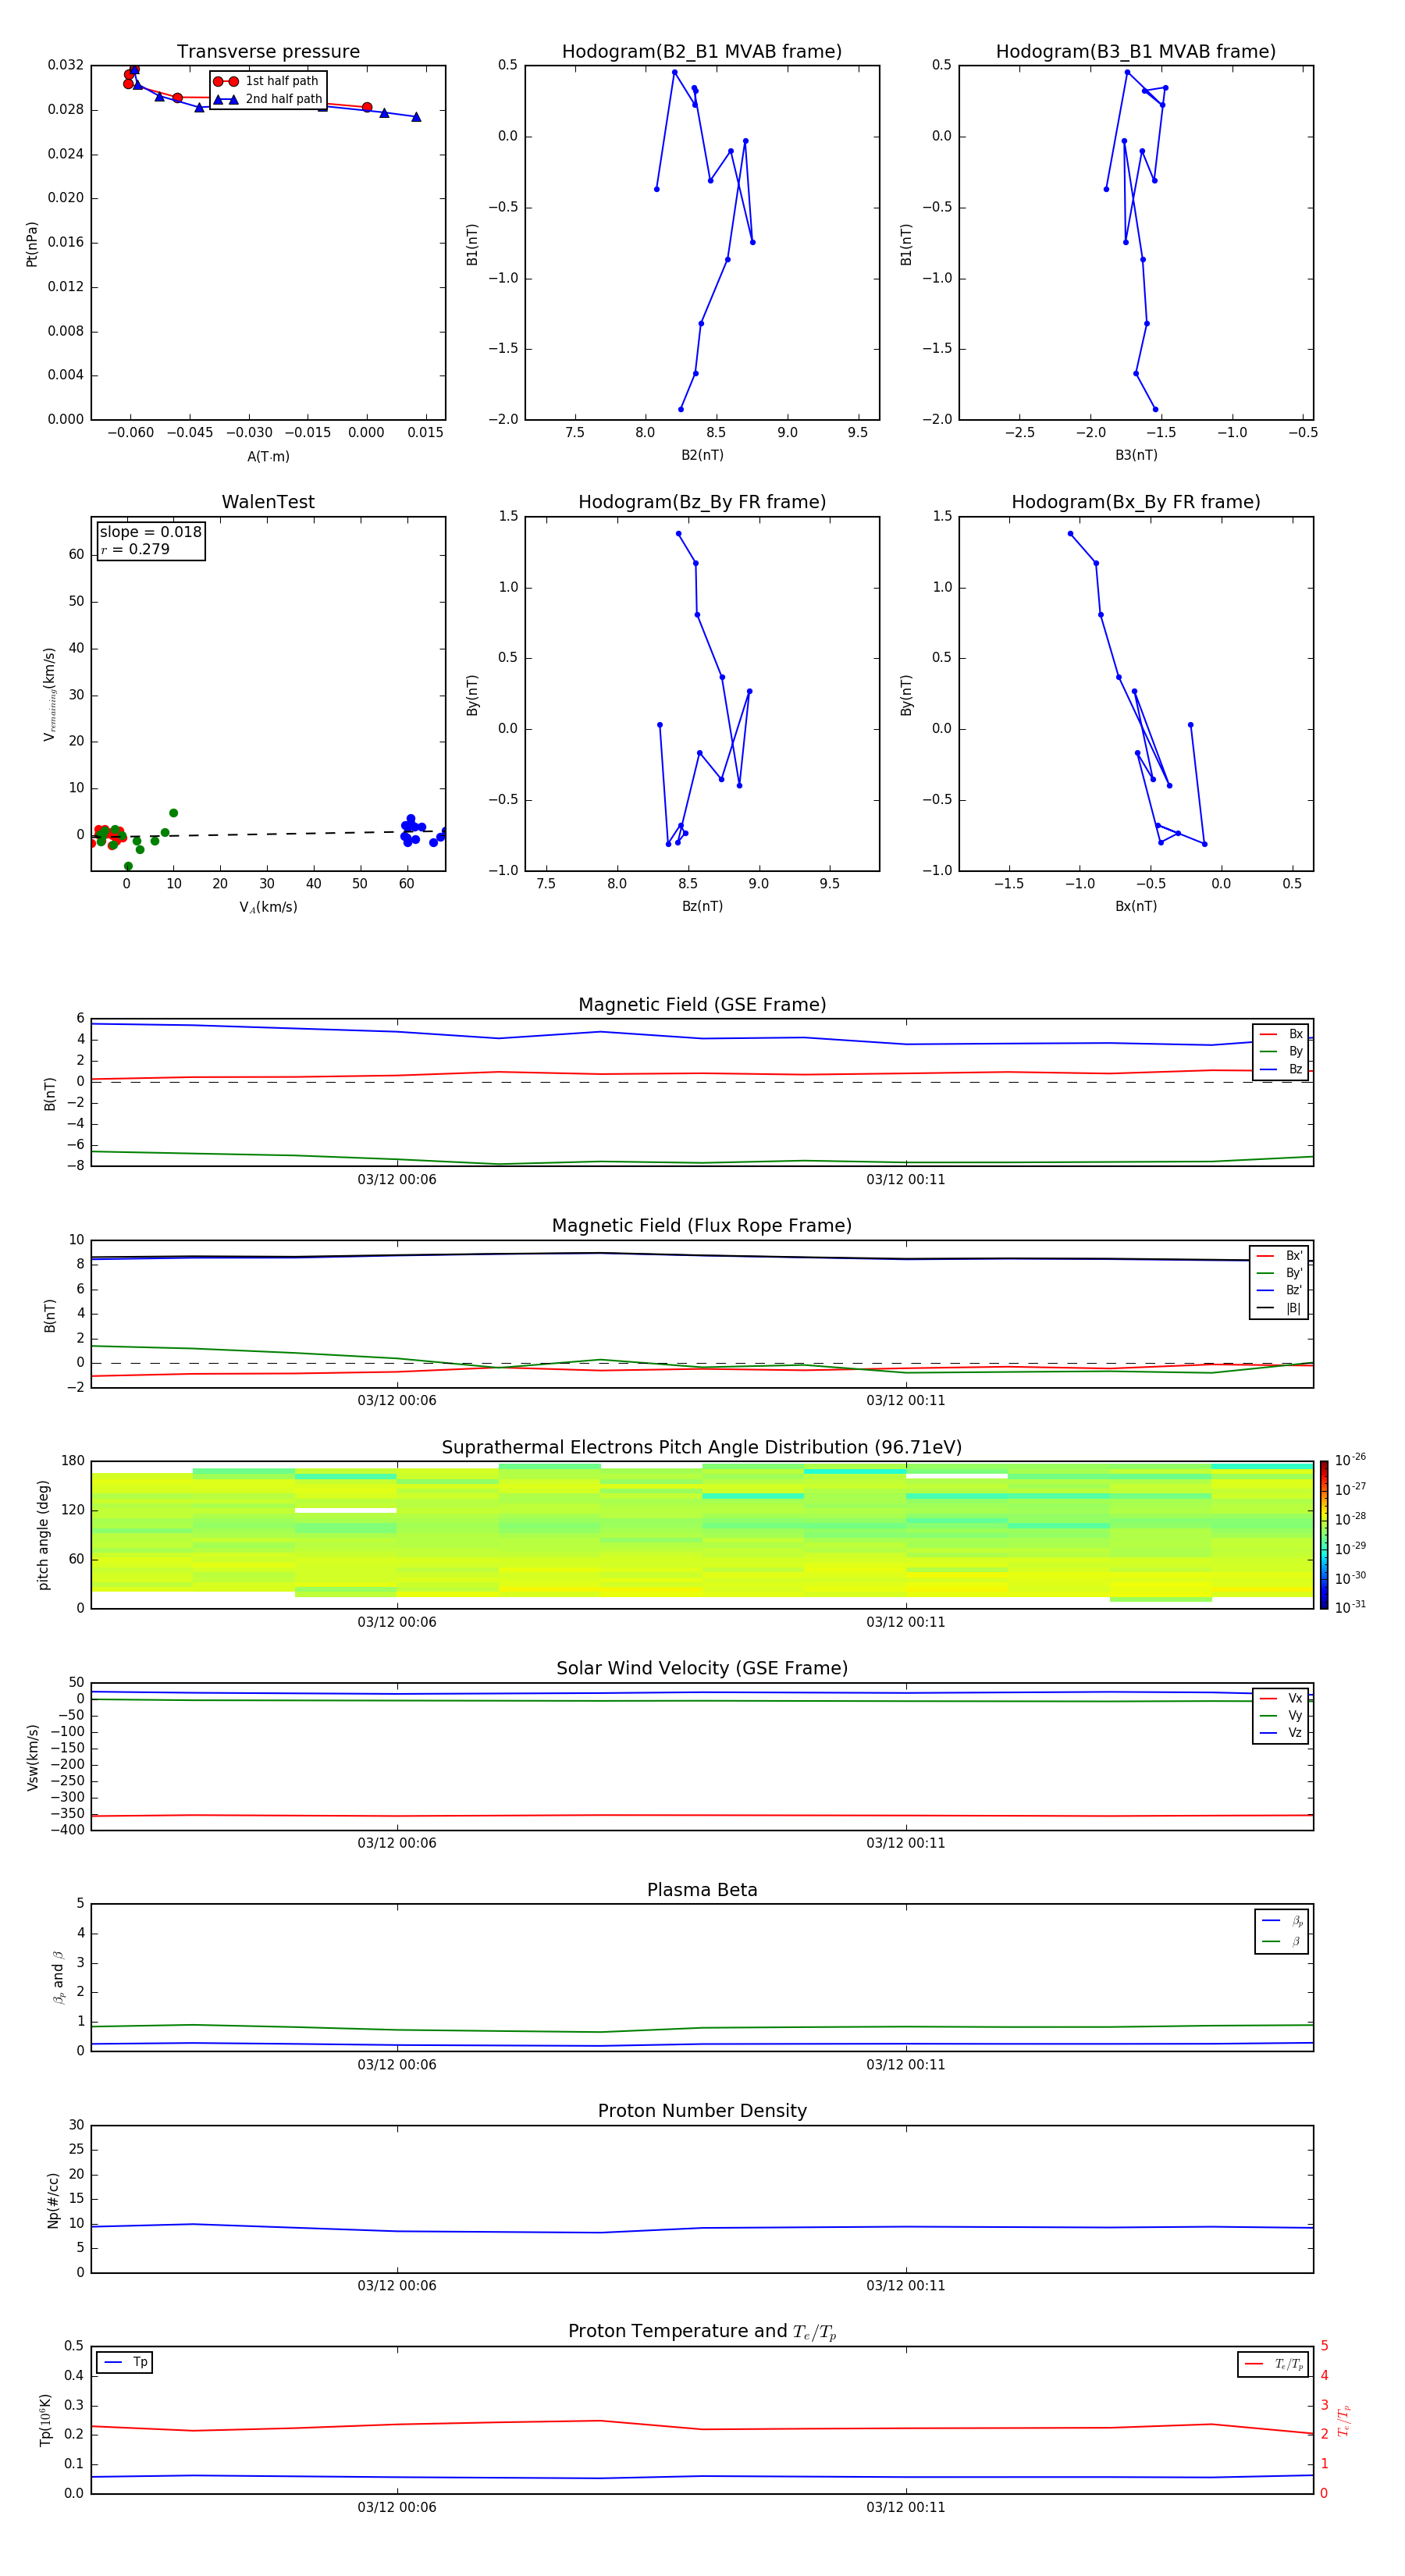The width and height of the screenshot is (1405, 2576).
Task: Click the 'Hodogram(Bx_By FR frame)' title
Action: (1136, 502)
